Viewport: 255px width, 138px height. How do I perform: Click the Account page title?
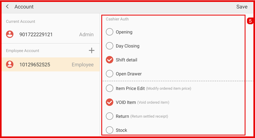pyautogui.click(x=24, y=7)
